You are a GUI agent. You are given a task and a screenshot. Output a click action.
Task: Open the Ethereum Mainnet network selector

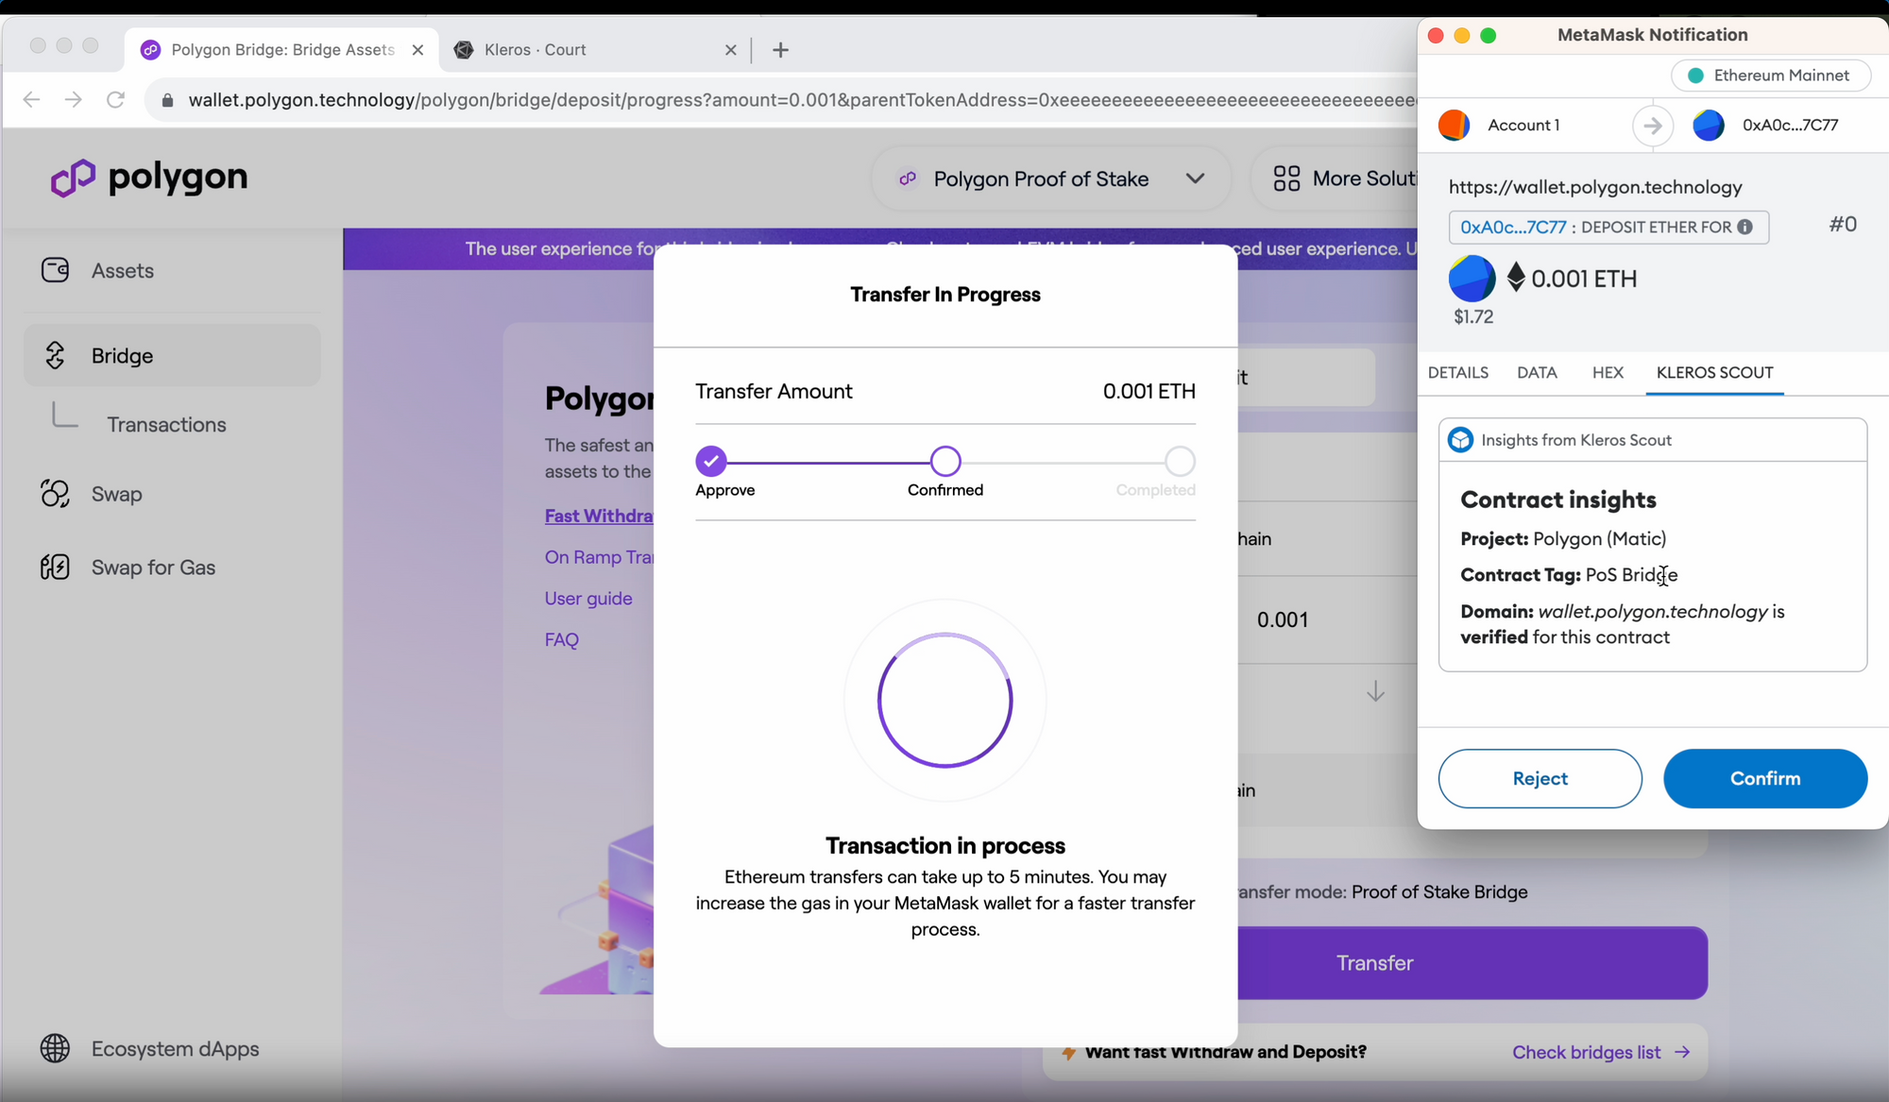coord(1770,76)
